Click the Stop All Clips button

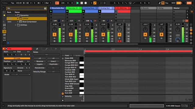tap(174, 21)
